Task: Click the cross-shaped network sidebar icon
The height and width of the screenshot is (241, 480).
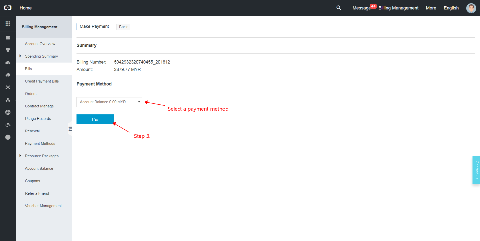Action: click(x=8, y=87)
